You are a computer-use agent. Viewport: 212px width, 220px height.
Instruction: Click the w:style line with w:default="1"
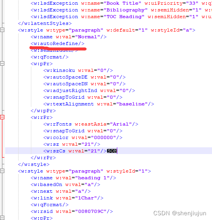pyautogui.click(x=107, y=30)
